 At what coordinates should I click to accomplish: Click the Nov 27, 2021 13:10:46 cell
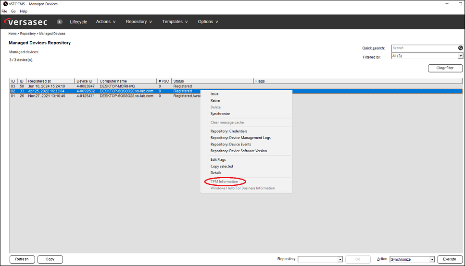(x=47, y=96)
